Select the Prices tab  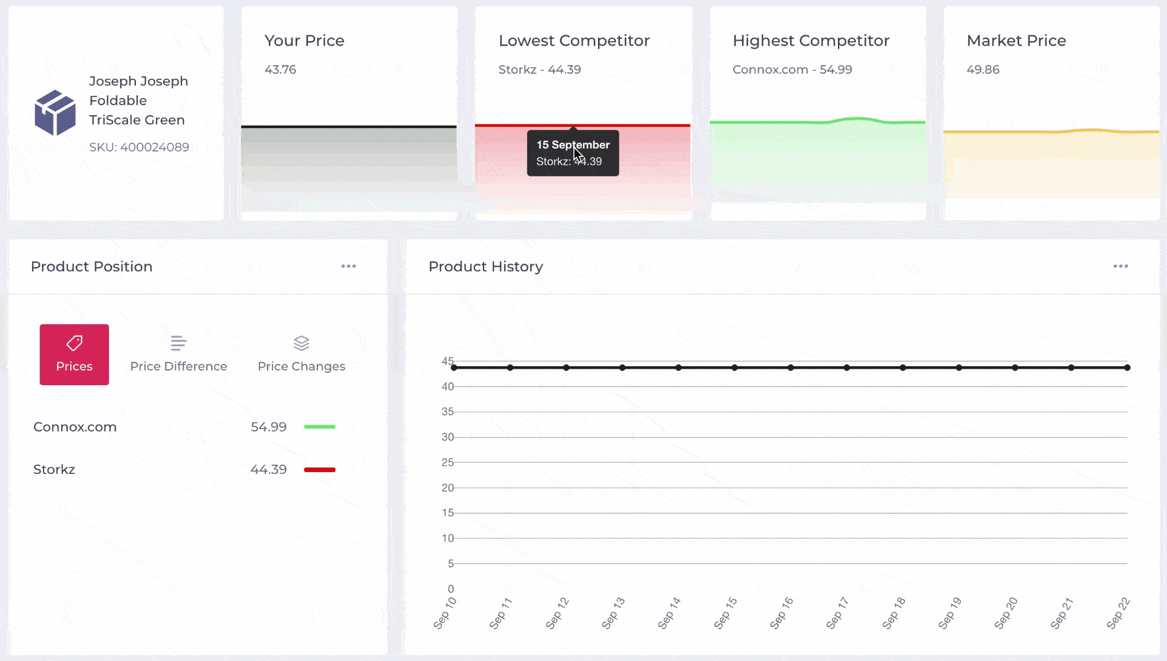point(74,355)
